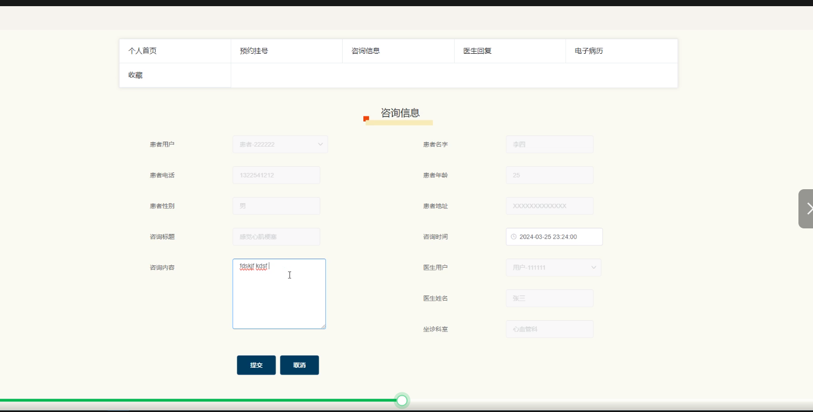The image size is (813, 412).
Task: Open the 咨询时间 date-time picker field
Action: pos(554,237)
